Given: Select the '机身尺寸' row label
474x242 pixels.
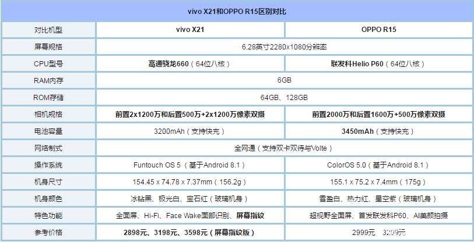Looking at the screenshot, I should coord(48,182).
